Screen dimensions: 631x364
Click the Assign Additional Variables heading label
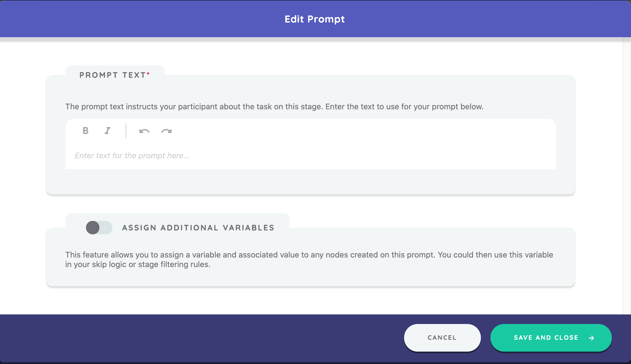[x=198, y=228]
